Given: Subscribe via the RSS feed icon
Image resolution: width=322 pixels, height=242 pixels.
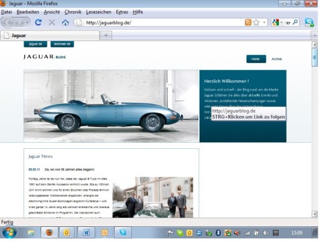Looking at the screenshot, I should point(248,22).
